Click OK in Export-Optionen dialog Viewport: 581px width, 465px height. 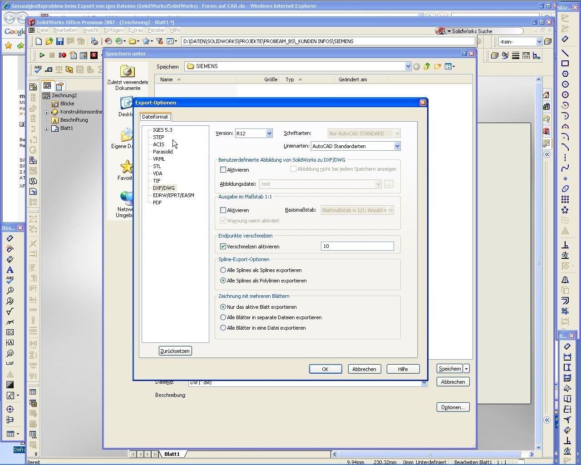click(x=325, y=369)
